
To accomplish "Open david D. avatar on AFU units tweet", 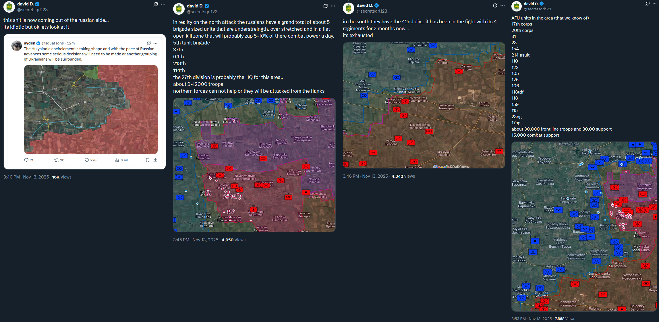I will coord(517,6).
